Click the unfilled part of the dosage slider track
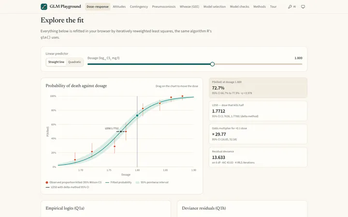Image resolution: width=348 pixels, height=217 pixels. click(x=258, y=64)
